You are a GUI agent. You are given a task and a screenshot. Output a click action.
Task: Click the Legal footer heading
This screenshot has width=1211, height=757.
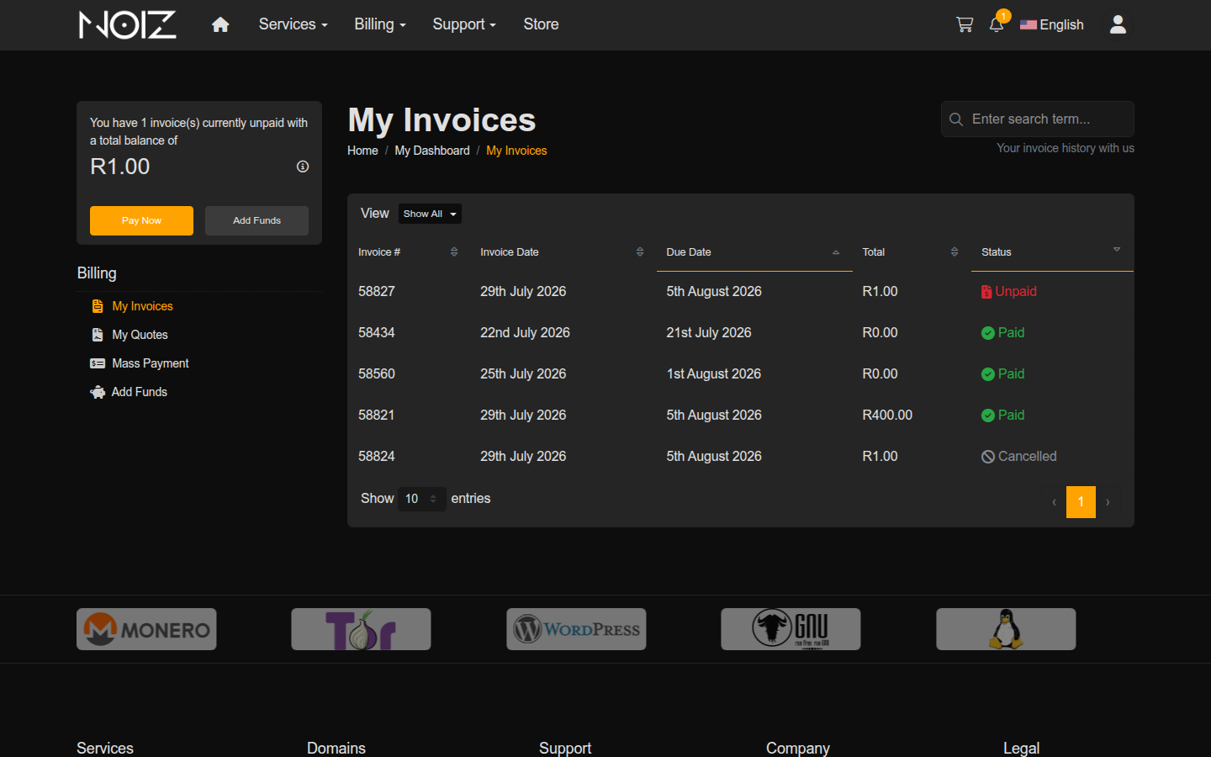(x=1022, y=748)
